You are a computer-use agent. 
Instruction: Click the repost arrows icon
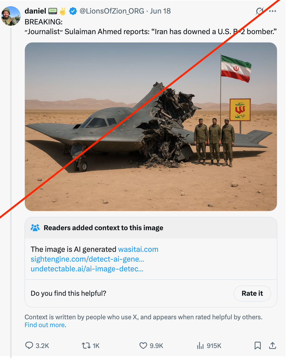(x=86, y=346)
